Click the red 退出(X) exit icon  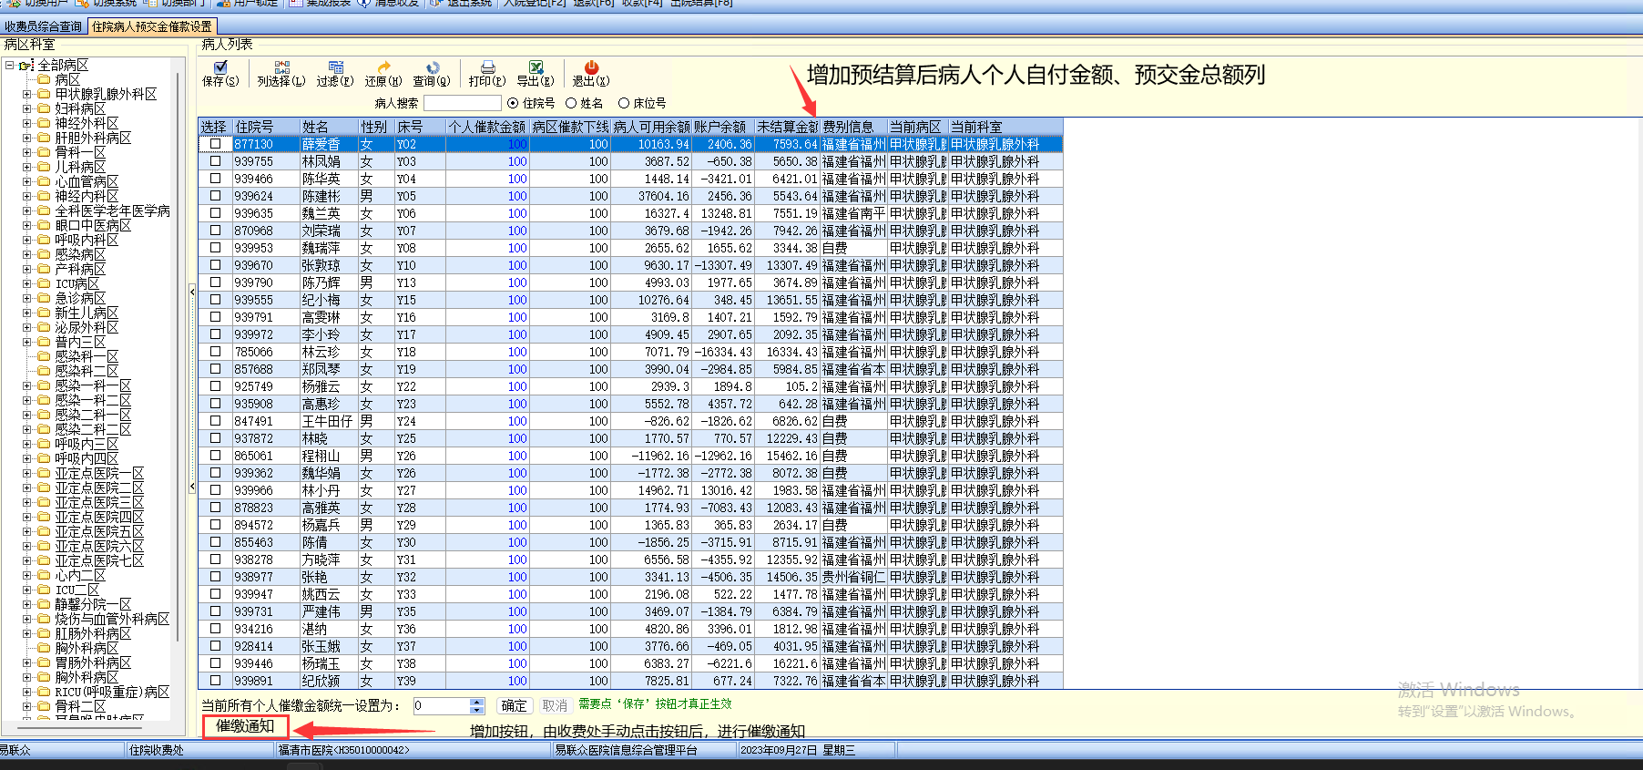tap(591, 68)
